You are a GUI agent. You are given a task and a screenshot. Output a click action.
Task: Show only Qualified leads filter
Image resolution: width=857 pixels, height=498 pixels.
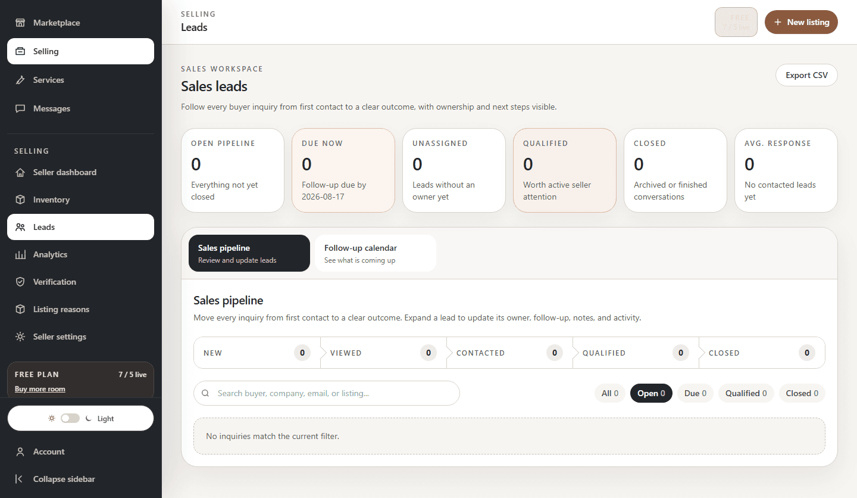[x=746, y=393]
